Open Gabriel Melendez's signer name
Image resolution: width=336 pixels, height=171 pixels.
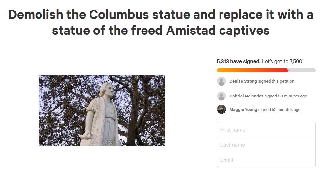(x=246, y=96)
